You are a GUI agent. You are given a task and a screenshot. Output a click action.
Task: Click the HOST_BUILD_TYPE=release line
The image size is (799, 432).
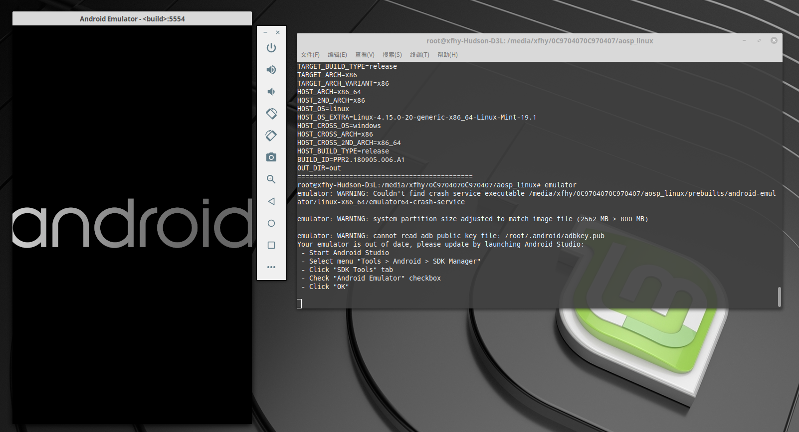pyautogui.click(x=343, y=151)
